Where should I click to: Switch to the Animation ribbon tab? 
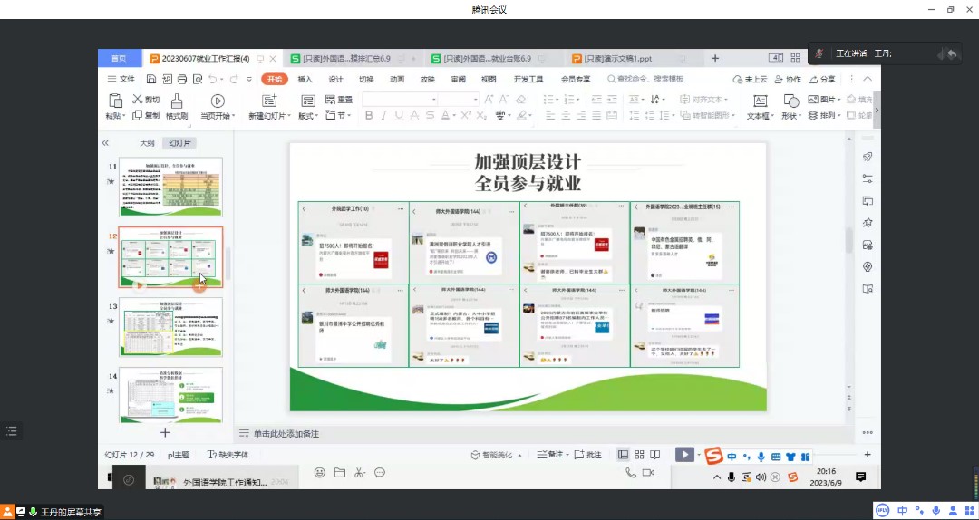[x=397, y=80]
